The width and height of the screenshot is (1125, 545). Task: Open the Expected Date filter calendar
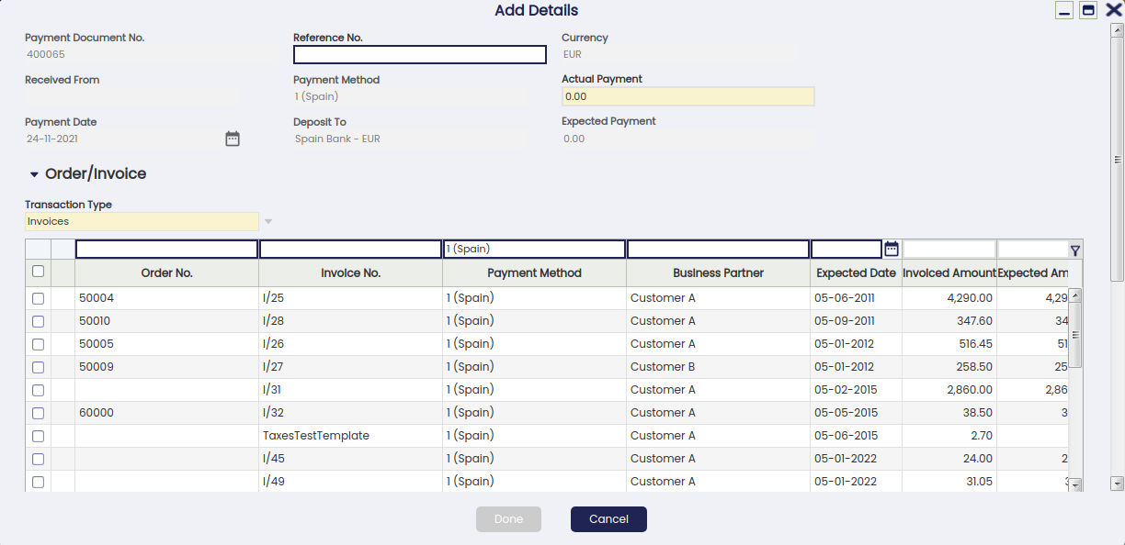click(x=891, y=249)
